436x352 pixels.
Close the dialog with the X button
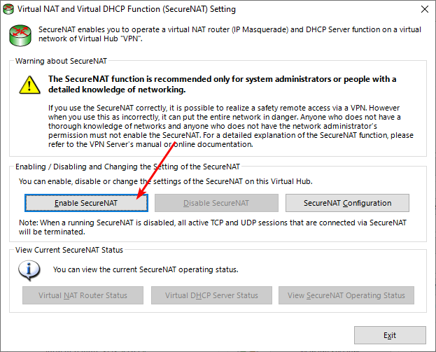(x=423, y=10)
